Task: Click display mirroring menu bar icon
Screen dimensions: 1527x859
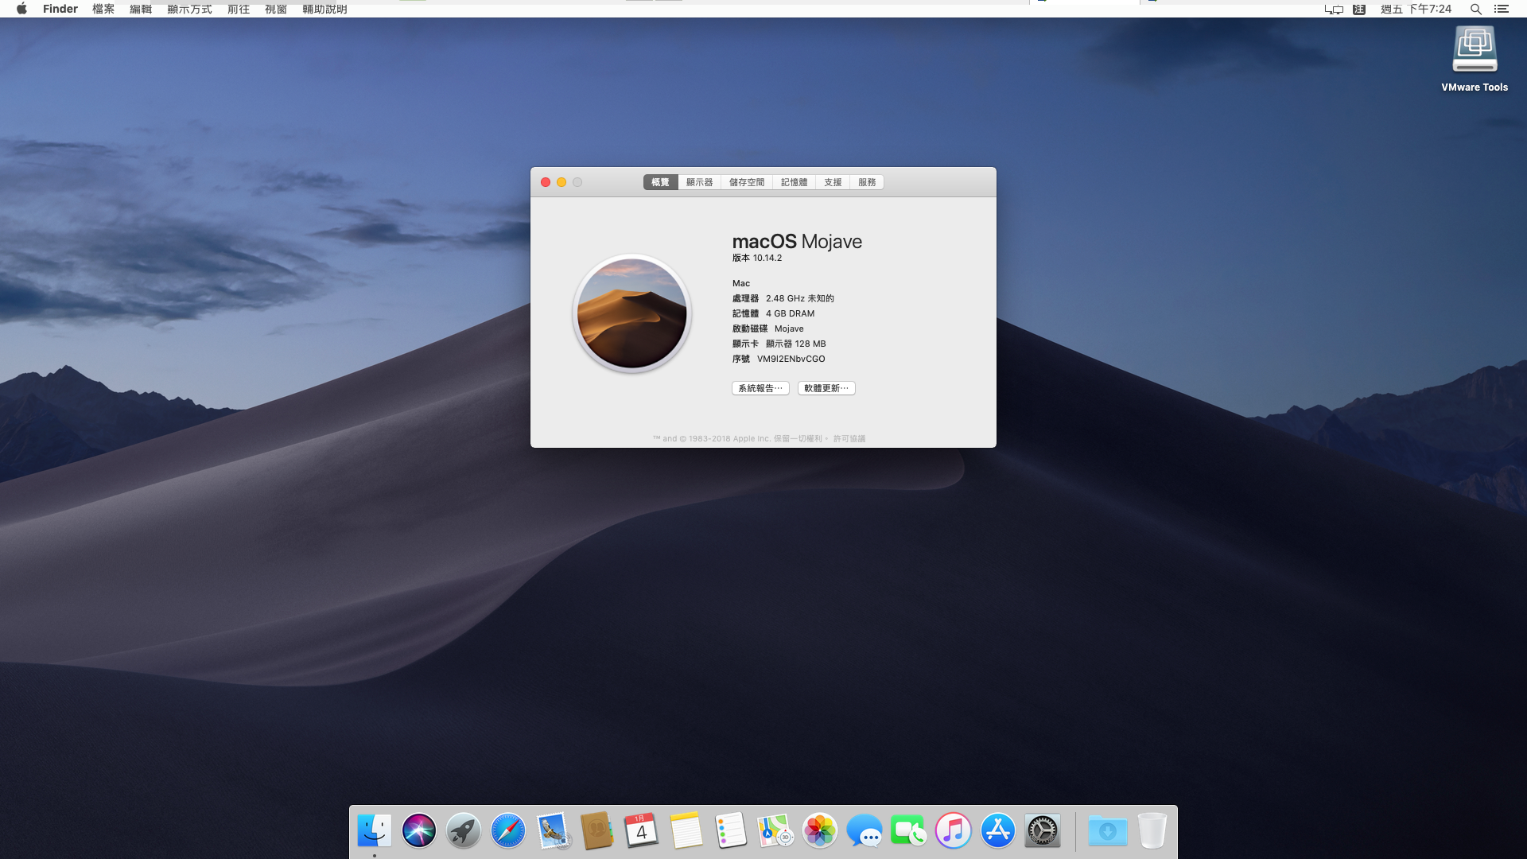Action: tap(1334, 9)
